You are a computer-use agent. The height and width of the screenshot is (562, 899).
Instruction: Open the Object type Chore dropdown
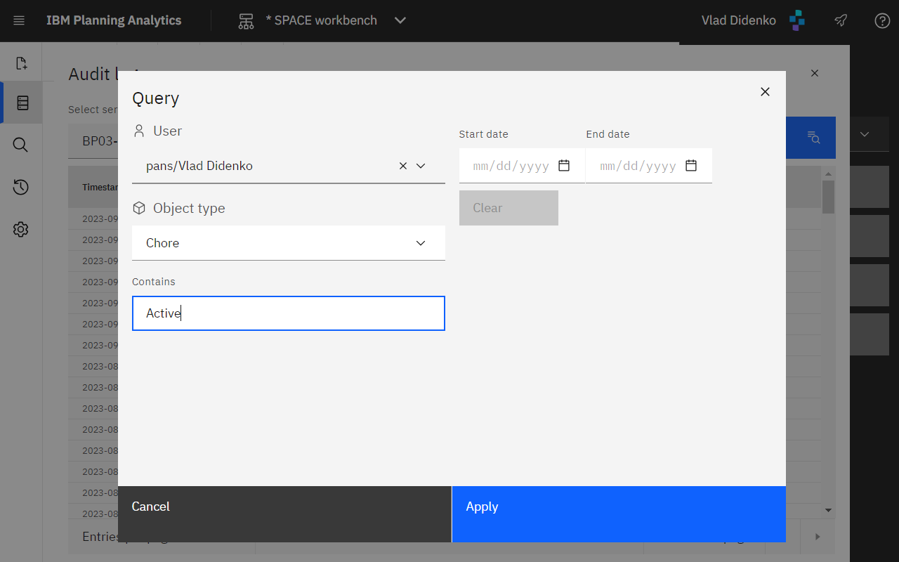click(x=289, y=243)
